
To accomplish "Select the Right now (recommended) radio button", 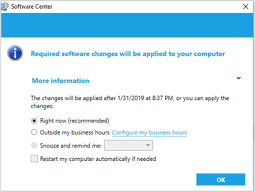I will coord(34,121).
